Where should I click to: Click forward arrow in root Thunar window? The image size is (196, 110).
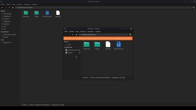pyautogui.click(x=69, y=35)
